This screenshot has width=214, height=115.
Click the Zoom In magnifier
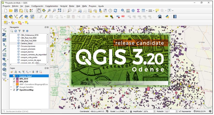click(49, 11)
